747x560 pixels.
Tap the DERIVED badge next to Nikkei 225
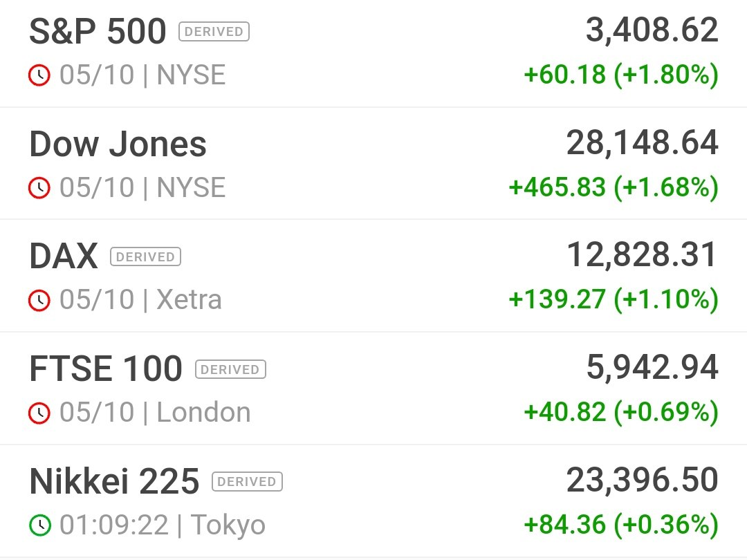pos(247,481)
